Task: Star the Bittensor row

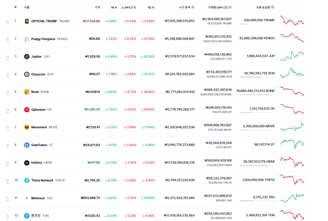Action: [x=8, y=198]
